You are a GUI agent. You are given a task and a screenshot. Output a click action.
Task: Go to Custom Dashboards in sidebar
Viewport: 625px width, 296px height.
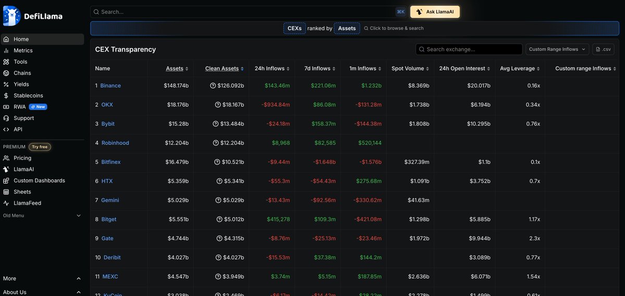pos(39,181)
